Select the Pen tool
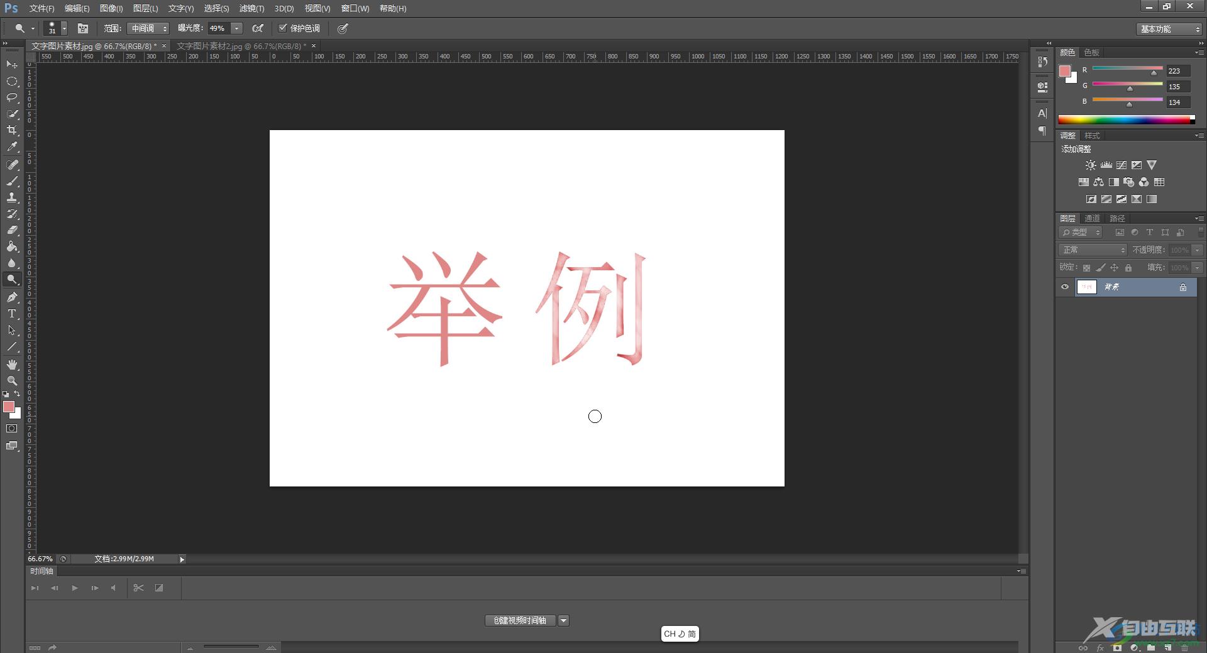1207x653 pixels. [12, 297]
